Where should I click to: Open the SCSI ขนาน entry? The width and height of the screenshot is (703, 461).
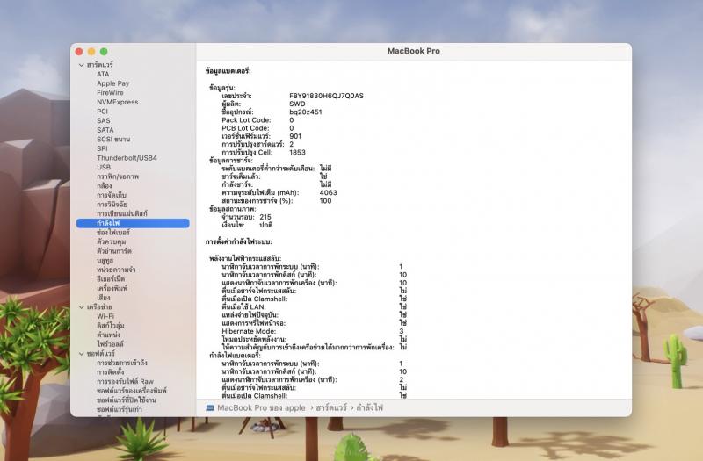click(113, 140)
